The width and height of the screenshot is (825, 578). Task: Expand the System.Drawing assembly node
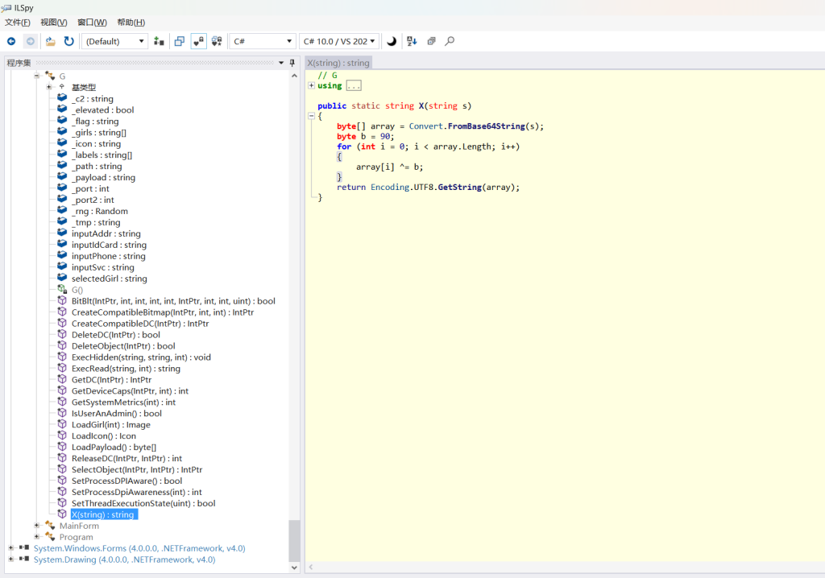click(11, 559)
